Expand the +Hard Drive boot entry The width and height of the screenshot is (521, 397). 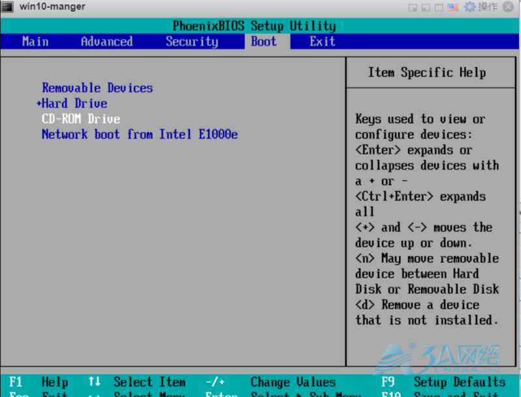(x=72, y=104)
